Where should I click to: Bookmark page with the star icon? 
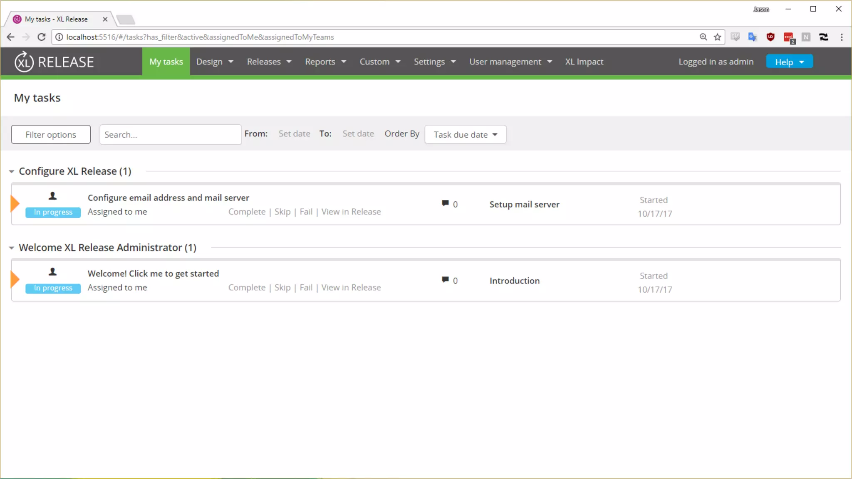tap(717, 37)
